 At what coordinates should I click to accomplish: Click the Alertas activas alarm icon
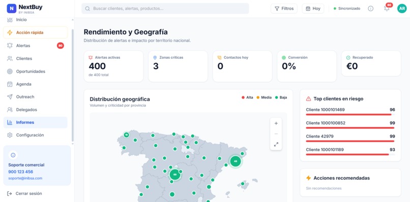click(91, 58)
